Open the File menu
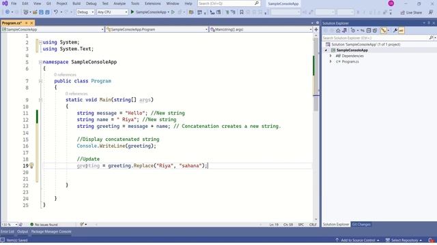Screen dimensions: 437x245 click(14, 3)
